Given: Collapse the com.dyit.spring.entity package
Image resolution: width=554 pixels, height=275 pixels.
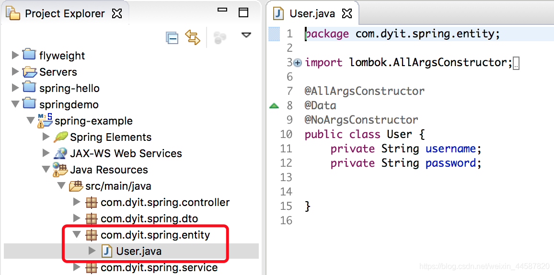Looking at the screenshot, I should click(77, 235).
